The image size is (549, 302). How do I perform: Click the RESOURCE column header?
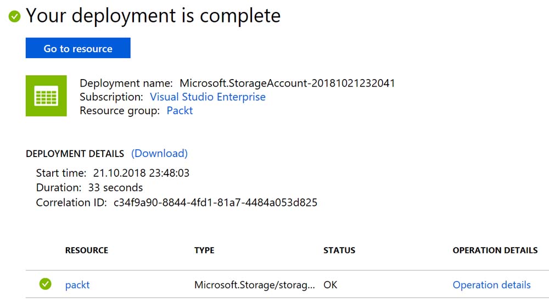[x=86, y=250]
